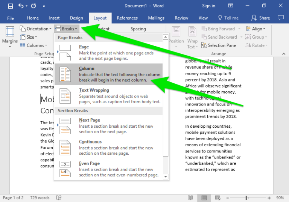Switch to the Insert tab

54,18
